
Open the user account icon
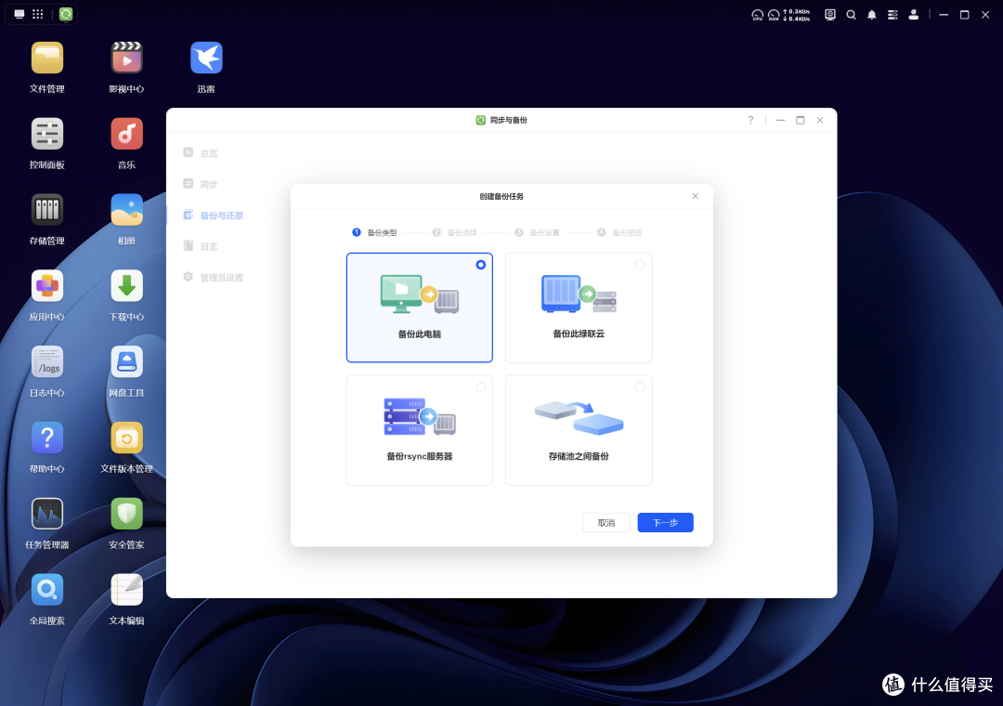(914, 15)
